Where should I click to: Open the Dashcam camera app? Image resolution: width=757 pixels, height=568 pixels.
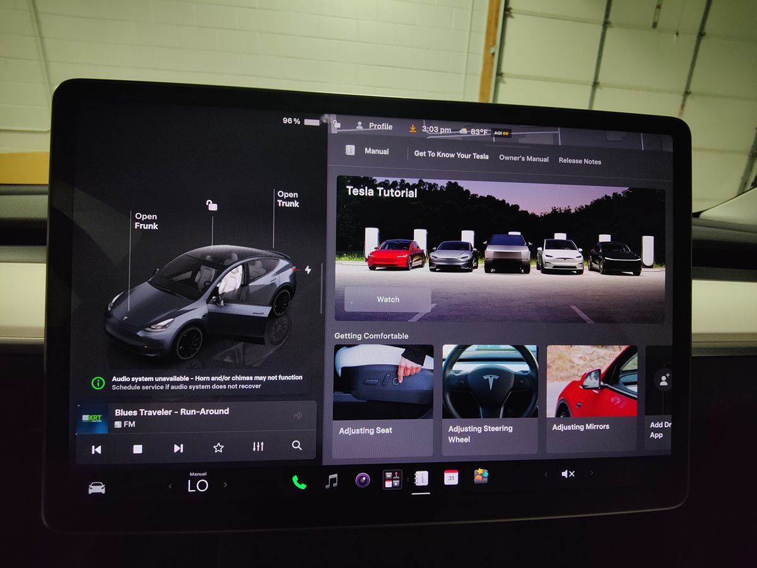[362, 480]
